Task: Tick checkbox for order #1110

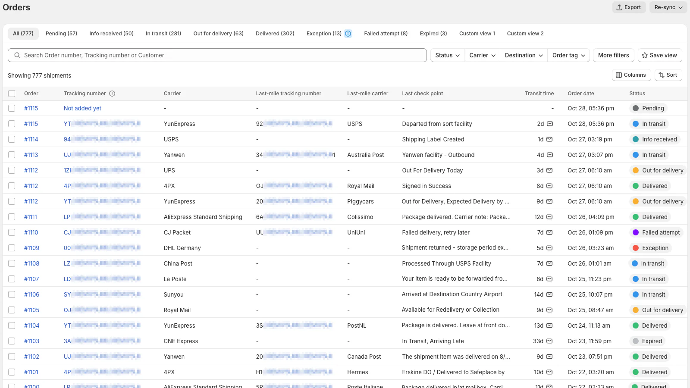Action: [x=12, y=232]
